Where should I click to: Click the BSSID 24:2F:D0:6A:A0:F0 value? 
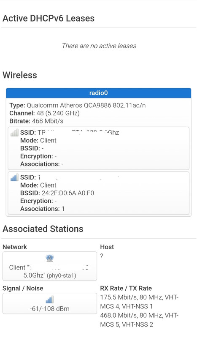click(68, 193)
